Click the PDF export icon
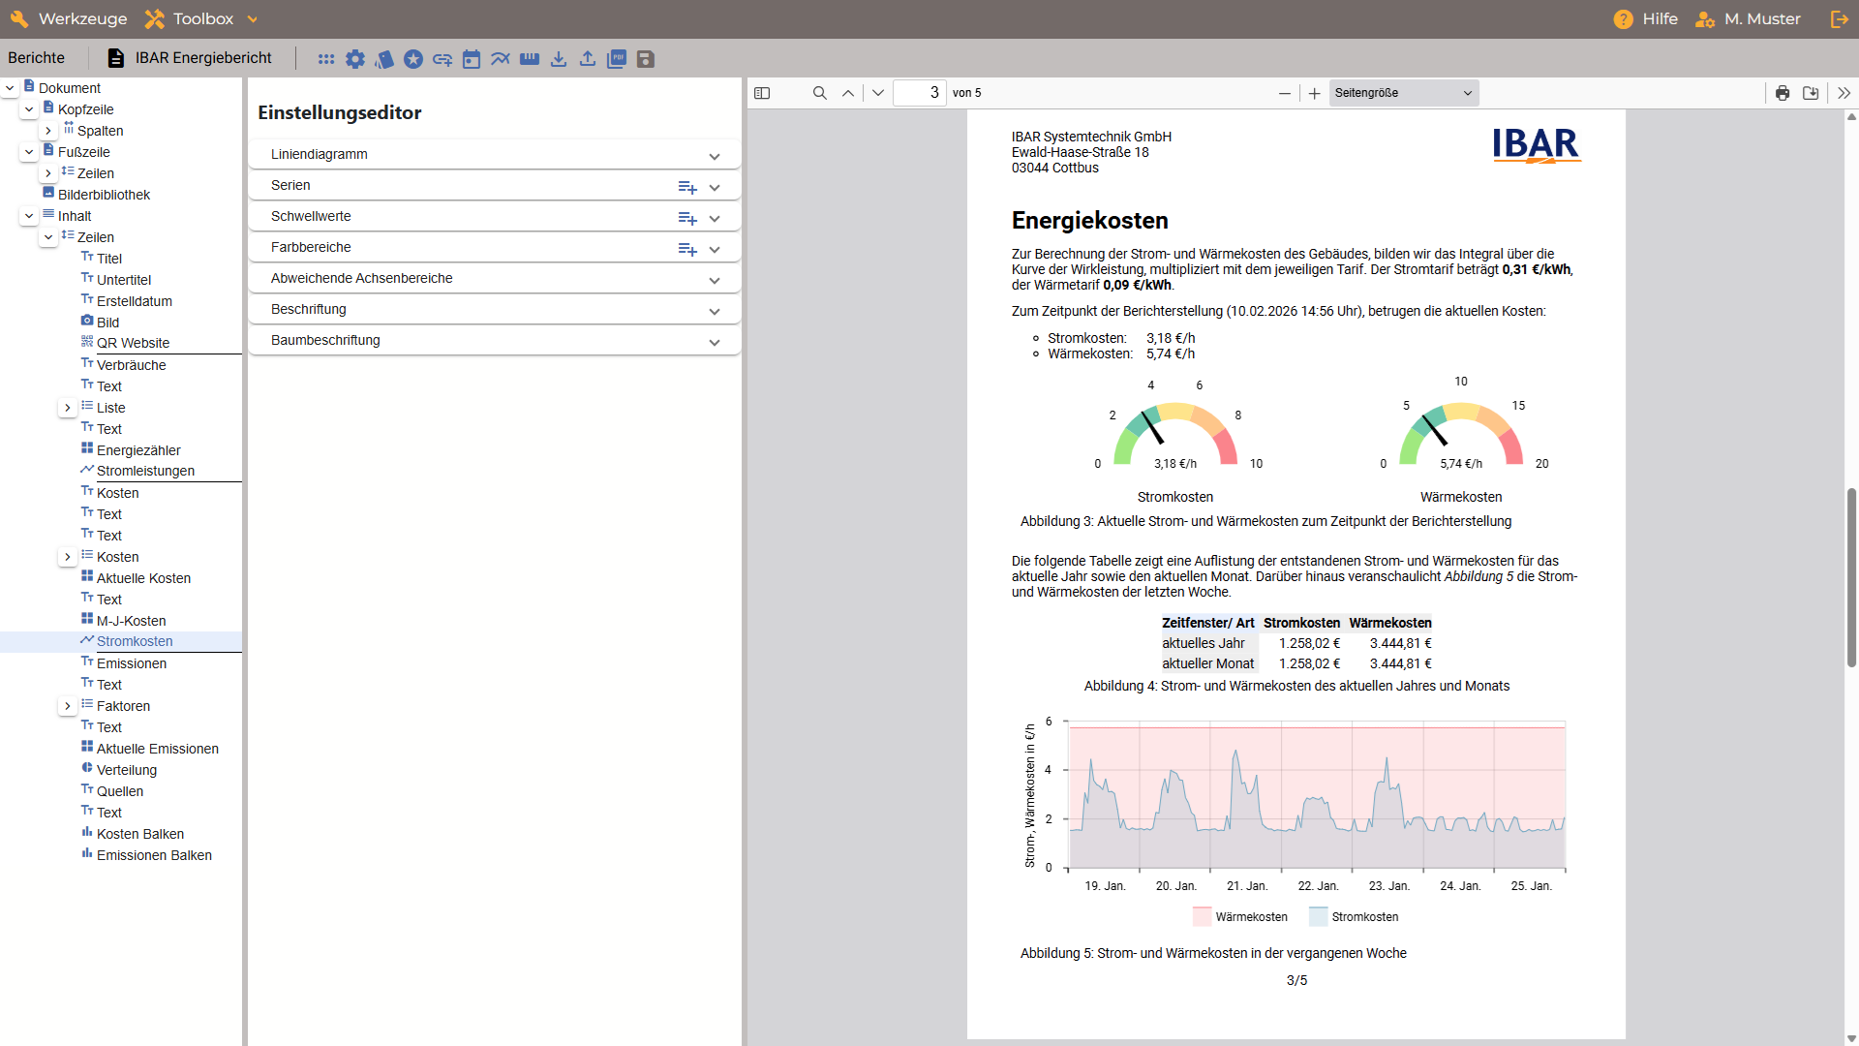Screen dimensions: 1859x1046 (617, 59)
